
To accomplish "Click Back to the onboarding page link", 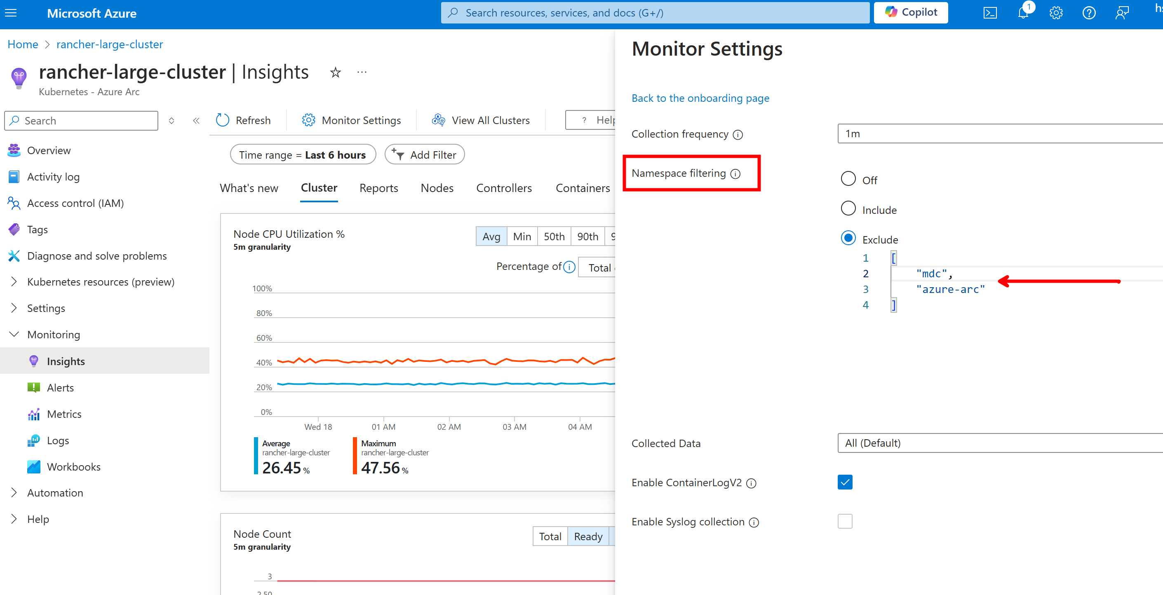I will pos(700,98).
